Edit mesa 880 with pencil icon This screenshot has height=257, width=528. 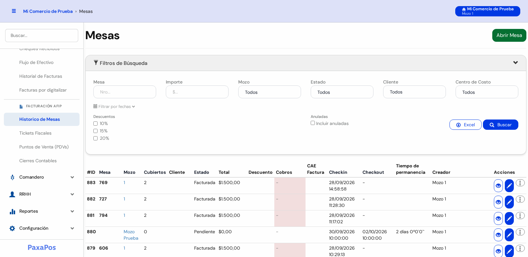coord(509,235)
